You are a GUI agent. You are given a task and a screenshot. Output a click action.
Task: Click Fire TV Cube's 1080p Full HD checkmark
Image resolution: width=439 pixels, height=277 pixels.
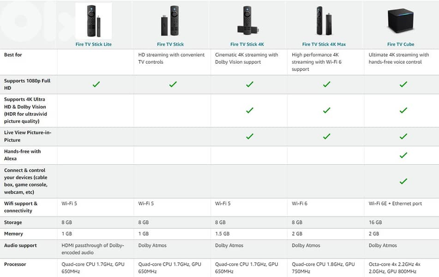tap(403, 84)
